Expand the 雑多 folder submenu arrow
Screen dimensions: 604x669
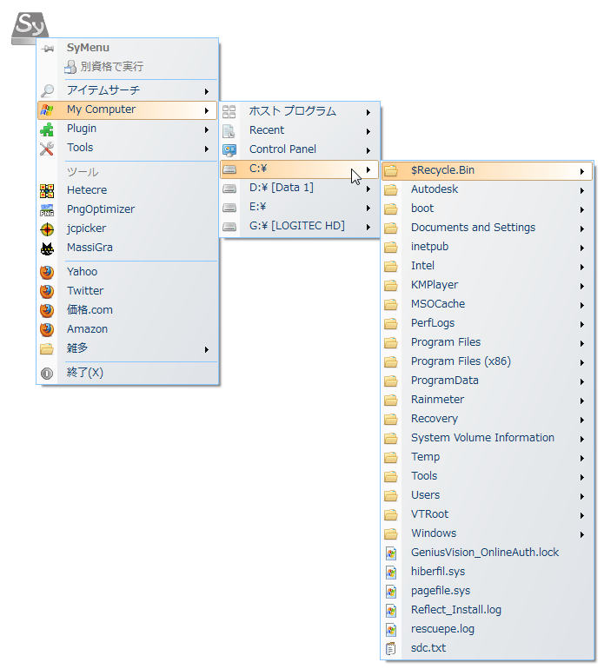point(207,350)
